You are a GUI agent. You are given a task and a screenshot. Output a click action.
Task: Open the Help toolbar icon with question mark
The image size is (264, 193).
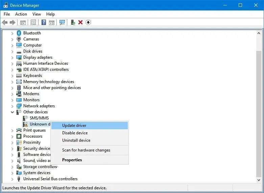tap(44, 22)
